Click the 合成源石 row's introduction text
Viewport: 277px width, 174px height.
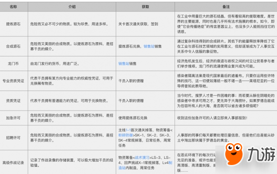(72, 46)
